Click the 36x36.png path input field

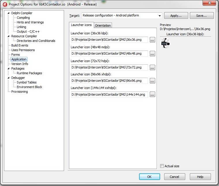[x=109, y=40]
